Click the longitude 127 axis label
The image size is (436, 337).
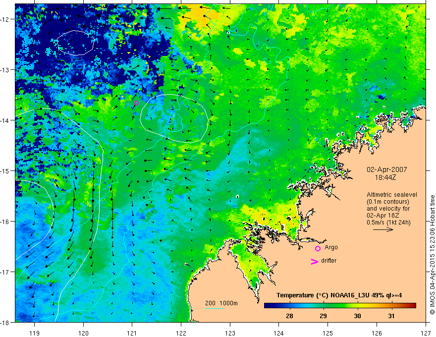pos(426,333)
